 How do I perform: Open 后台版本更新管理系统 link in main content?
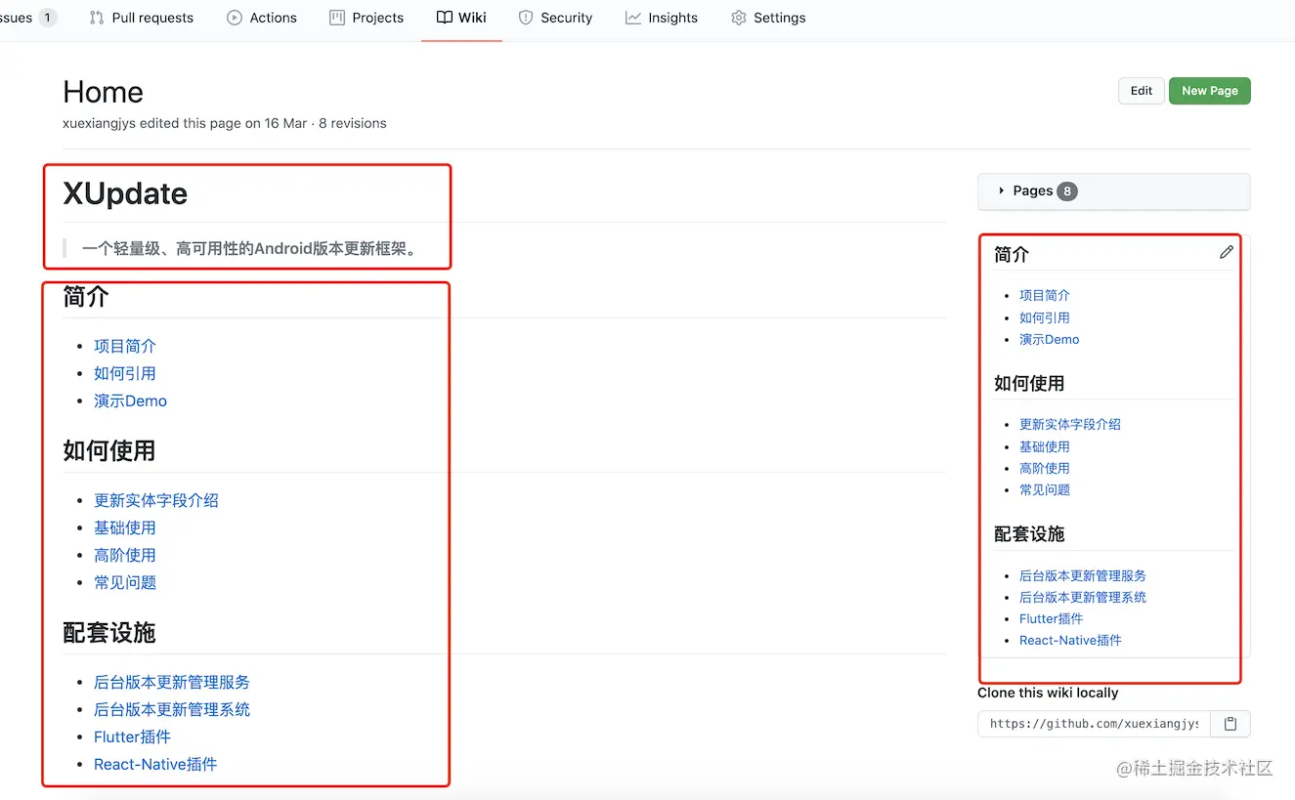tap(172, 709)
